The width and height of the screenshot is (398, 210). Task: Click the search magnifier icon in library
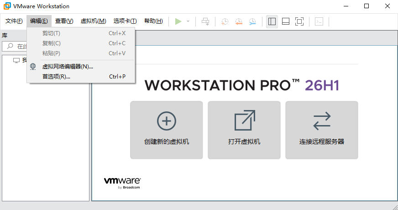pyautogui.click(x=10, y=46)
